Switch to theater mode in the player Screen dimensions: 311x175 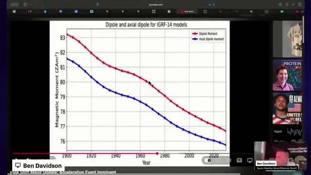(x=239, y=160)
